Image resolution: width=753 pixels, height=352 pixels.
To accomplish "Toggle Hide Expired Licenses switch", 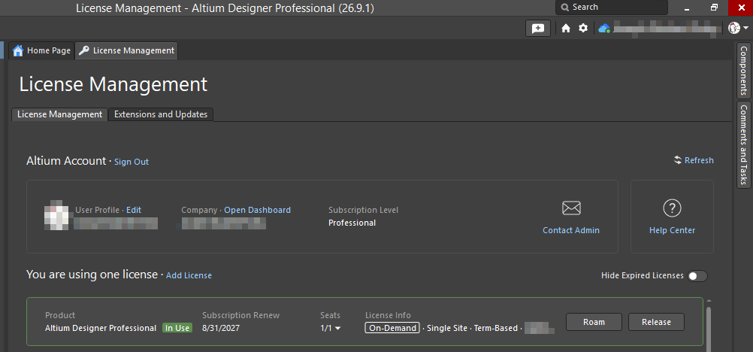I will 697,276.
